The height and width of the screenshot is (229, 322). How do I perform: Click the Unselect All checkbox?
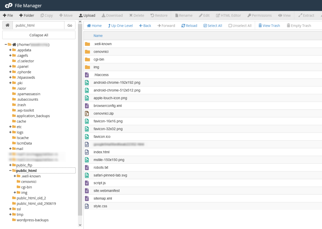click(x=230, y=26)
